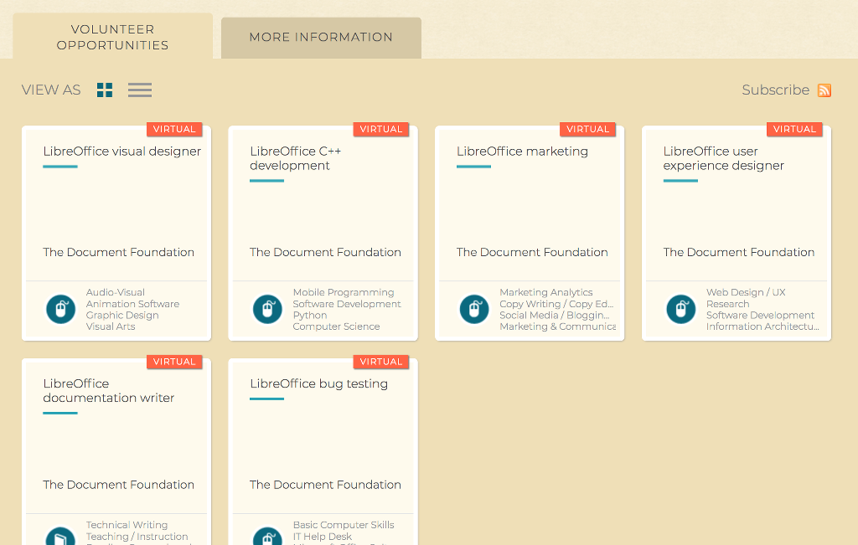Screen dimensions: 858x545
Task: Open the LibreOffice marketing opportunity
Action: tap(523, 152)
